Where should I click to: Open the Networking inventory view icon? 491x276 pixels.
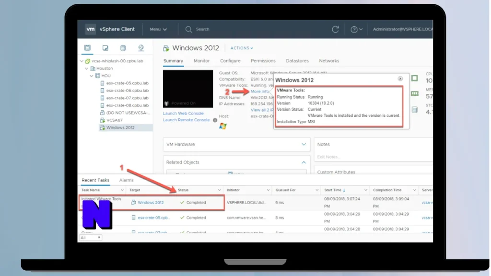(141, 48)
